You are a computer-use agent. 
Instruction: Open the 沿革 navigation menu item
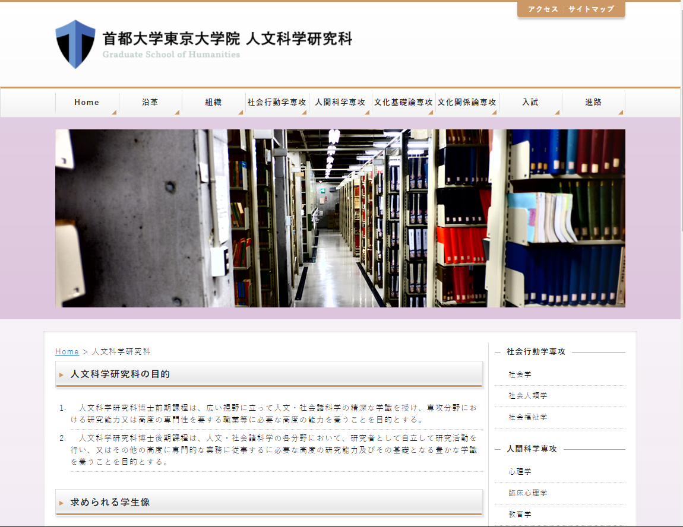tap(150, 102)
